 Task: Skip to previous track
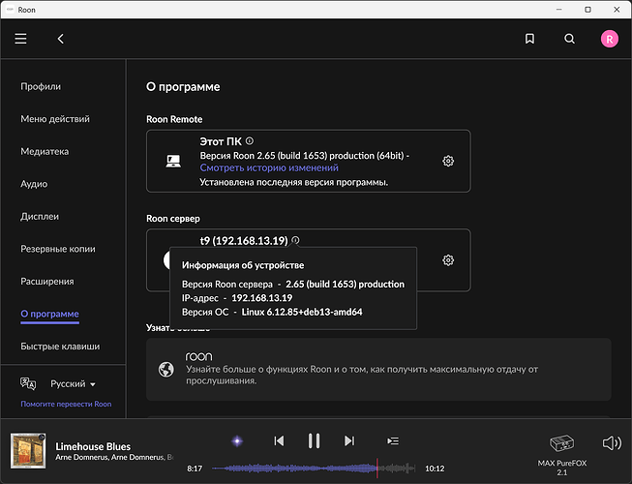point(279,440)
